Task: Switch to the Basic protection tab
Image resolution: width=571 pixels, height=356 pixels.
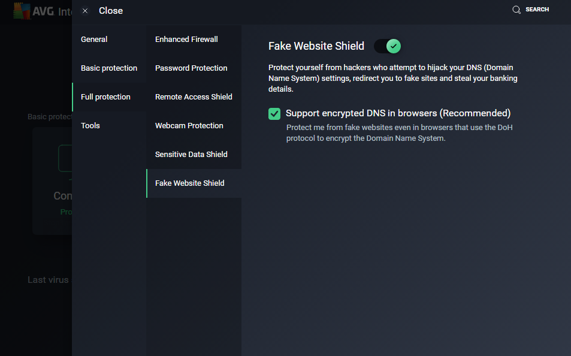Action: 109,68
